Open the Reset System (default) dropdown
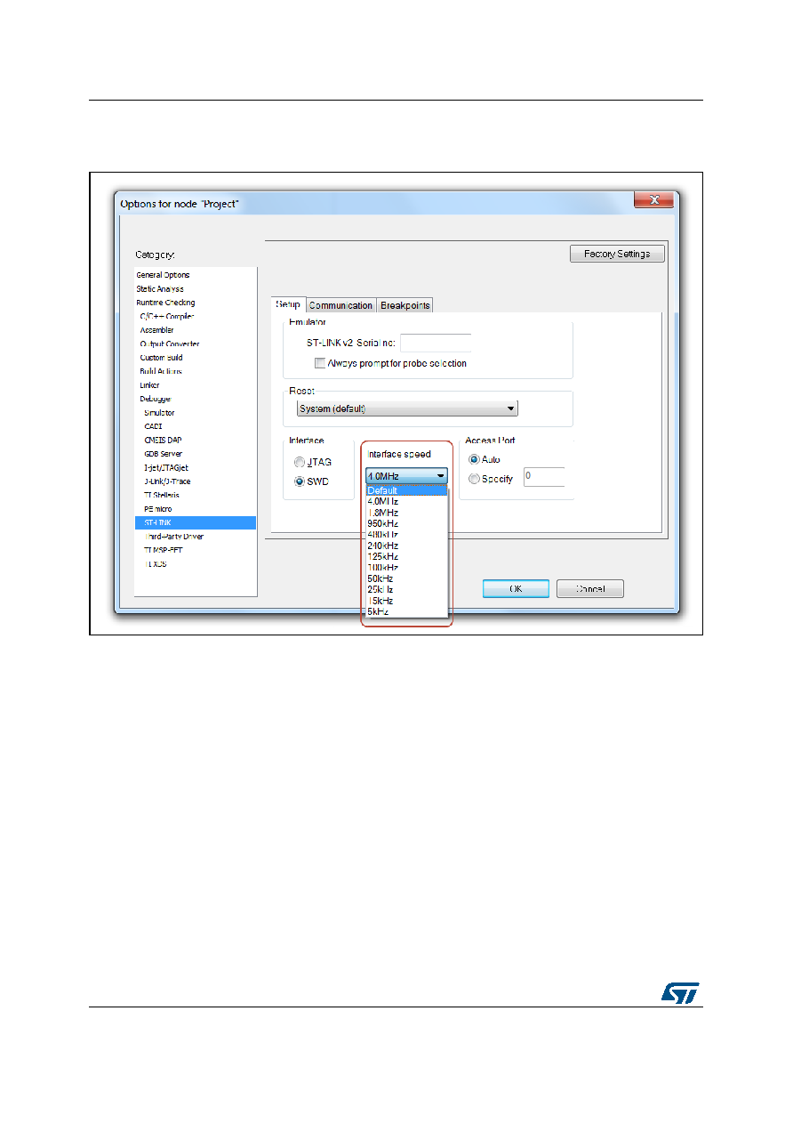Image resolution: width=793 pixels, height=1124 pixels. click(406, 408)
